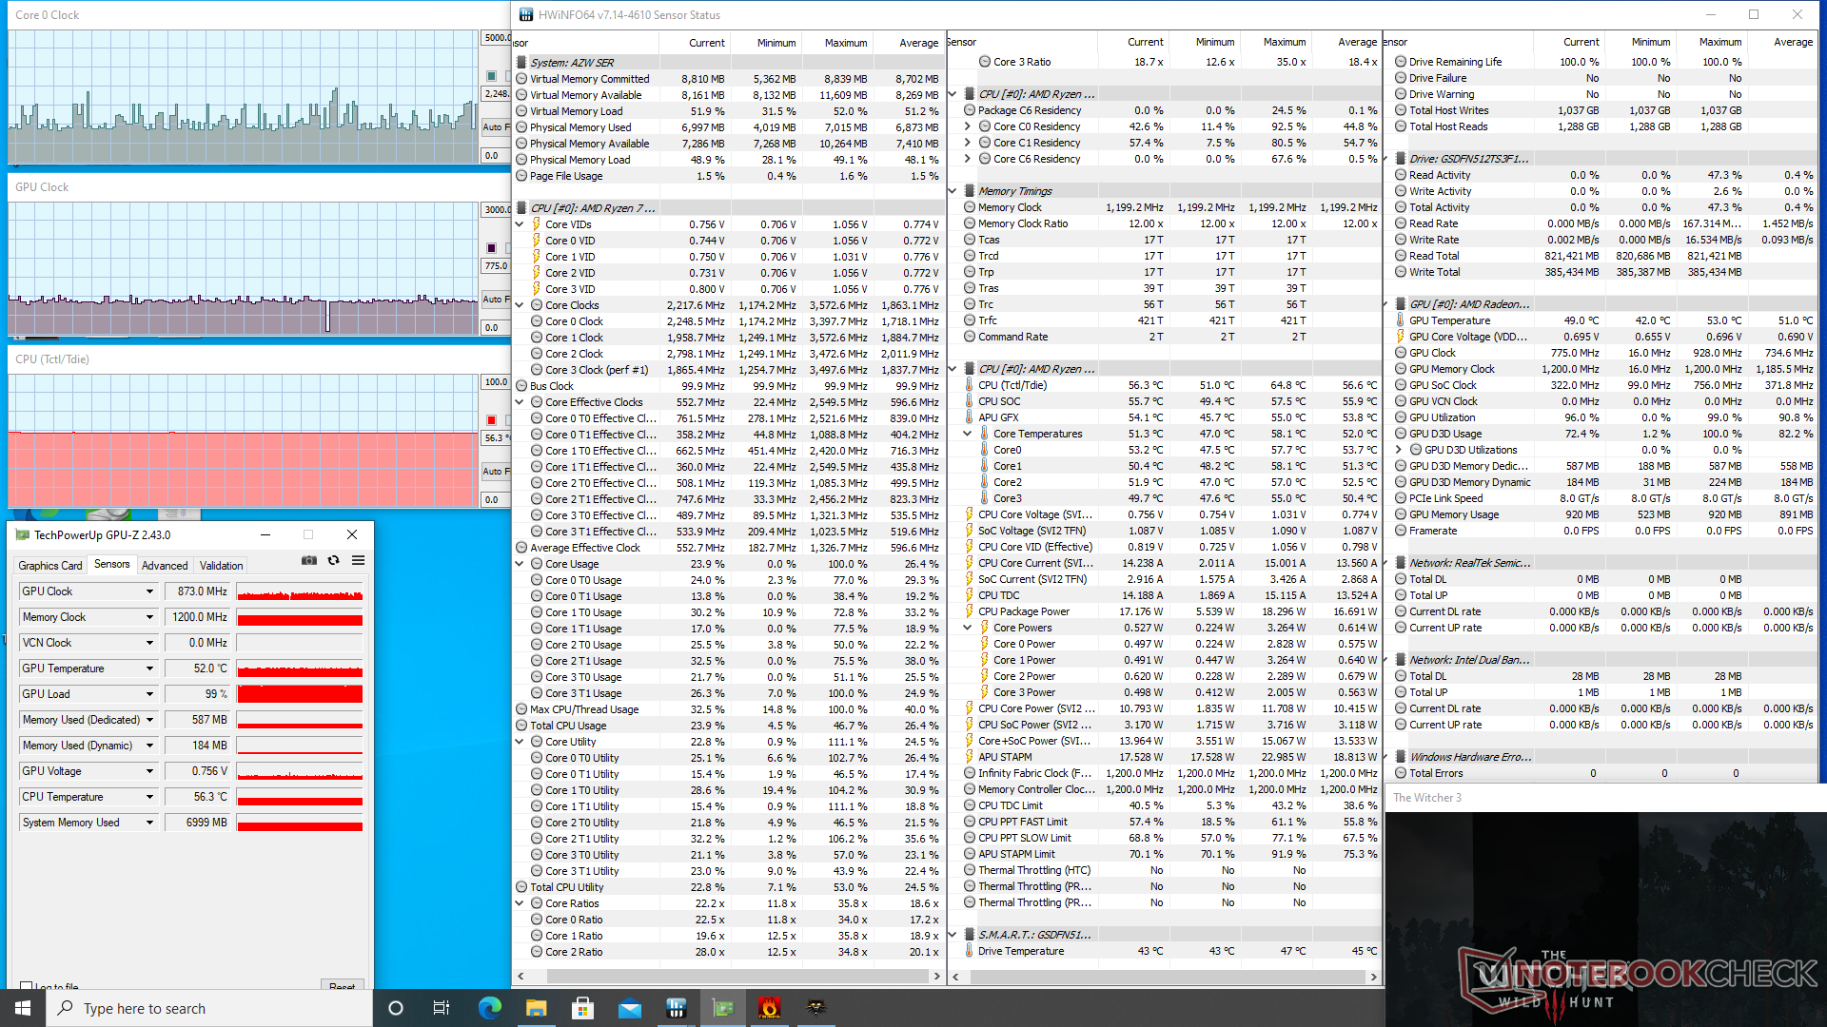Expand the Core C0 Residency row
This screenshot has width=1827, height=1027.
tap(968, 126)
